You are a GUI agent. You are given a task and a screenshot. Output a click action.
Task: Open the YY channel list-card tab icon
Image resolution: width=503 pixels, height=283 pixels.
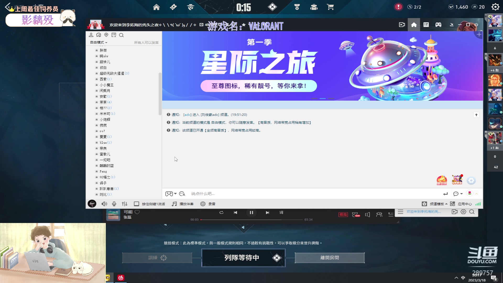(426, 25)
